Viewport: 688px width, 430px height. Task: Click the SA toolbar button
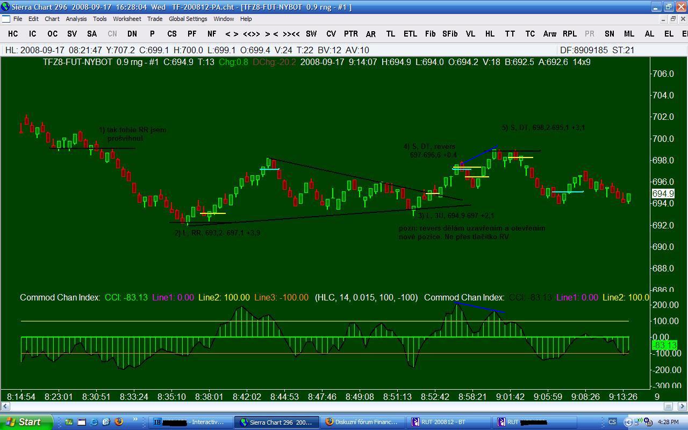(x=92, y=33)
